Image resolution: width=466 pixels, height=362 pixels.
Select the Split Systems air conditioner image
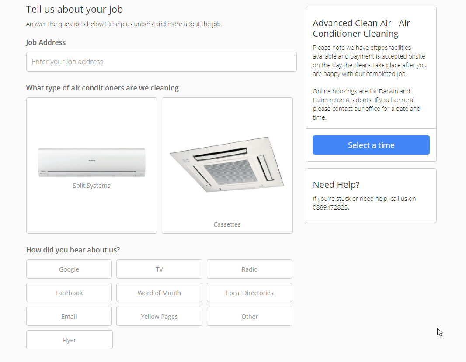[x=92, y=162]
